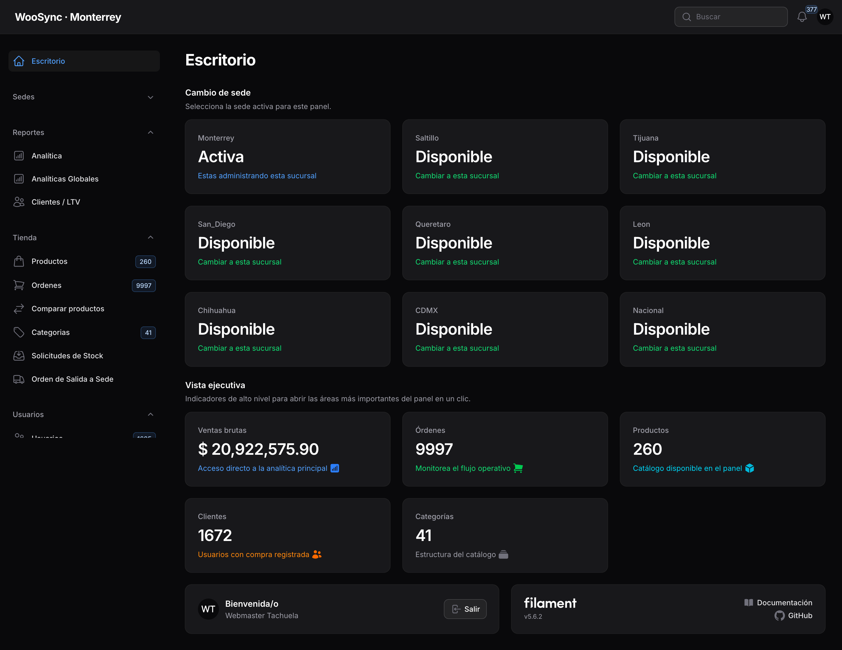The image size is (842, 650).
Task: Click the 9997 badge next to Ordenes
Action: (x=144, y=286)
